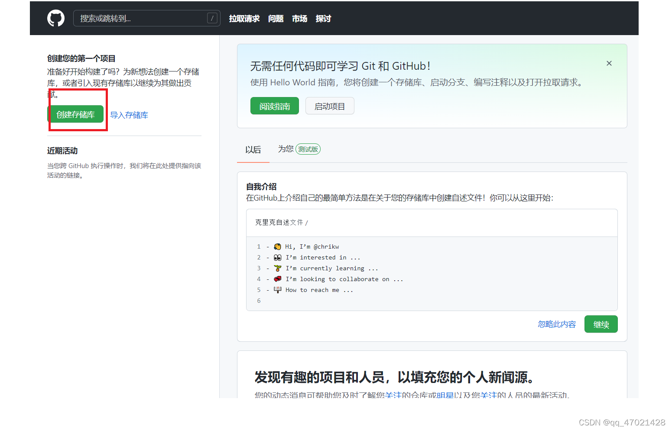Click the 阅读指南 button
The image size is (672, 431).
point(274,106)
